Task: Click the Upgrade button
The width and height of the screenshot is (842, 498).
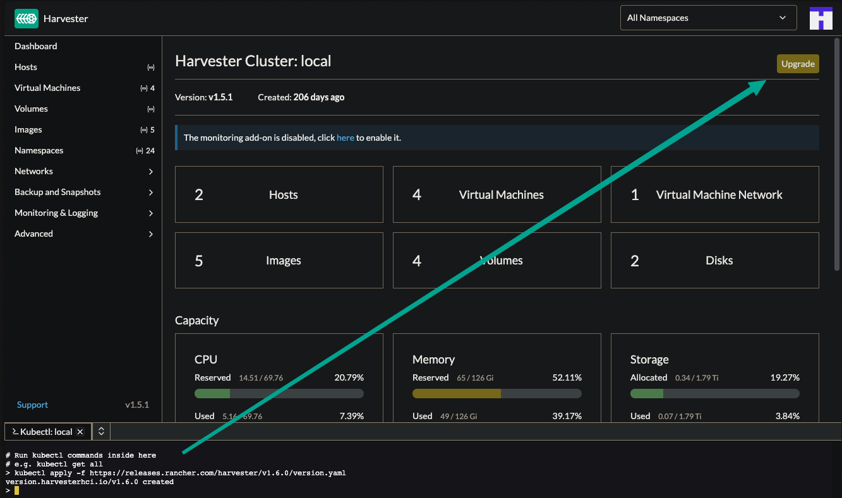Action: click(798, 64)
